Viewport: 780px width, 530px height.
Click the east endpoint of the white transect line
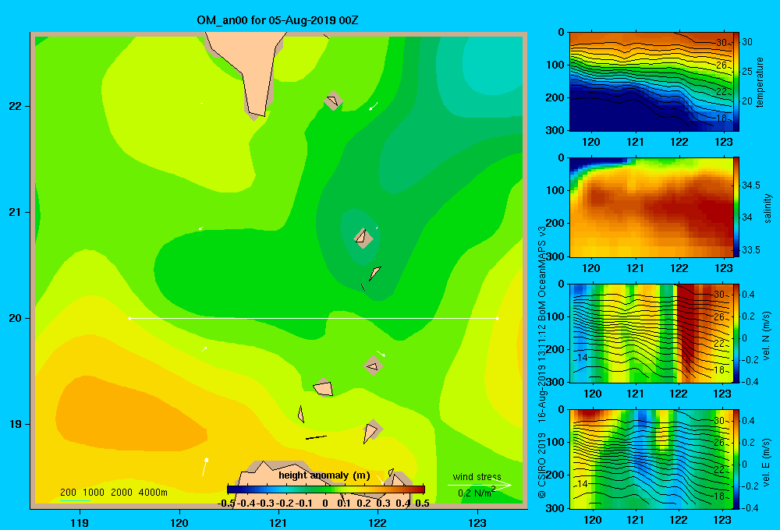497,318
